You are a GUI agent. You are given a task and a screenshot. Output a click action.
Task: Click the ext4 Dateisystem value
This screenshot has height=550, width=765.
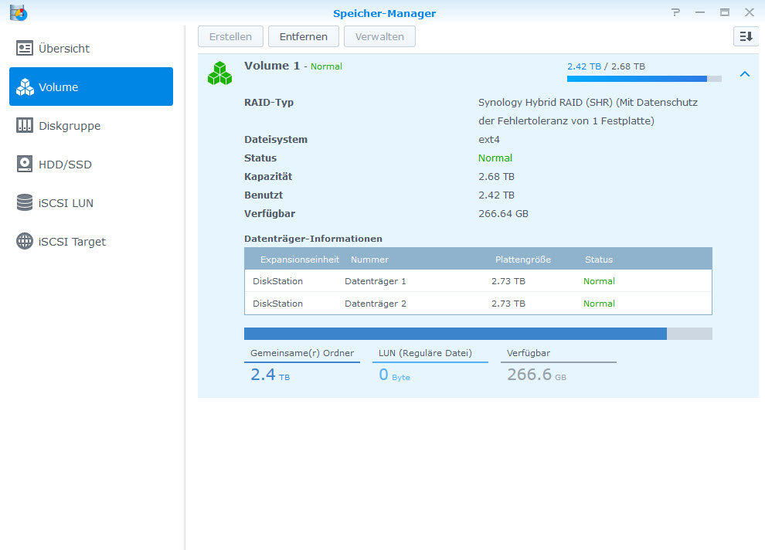(x=489, y=140)
